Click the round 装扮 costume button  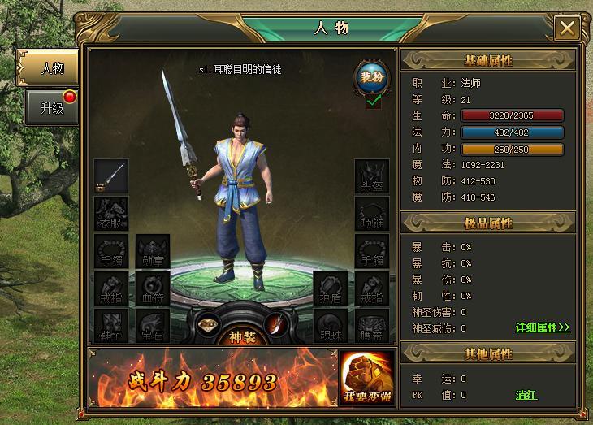pos(372,77)
